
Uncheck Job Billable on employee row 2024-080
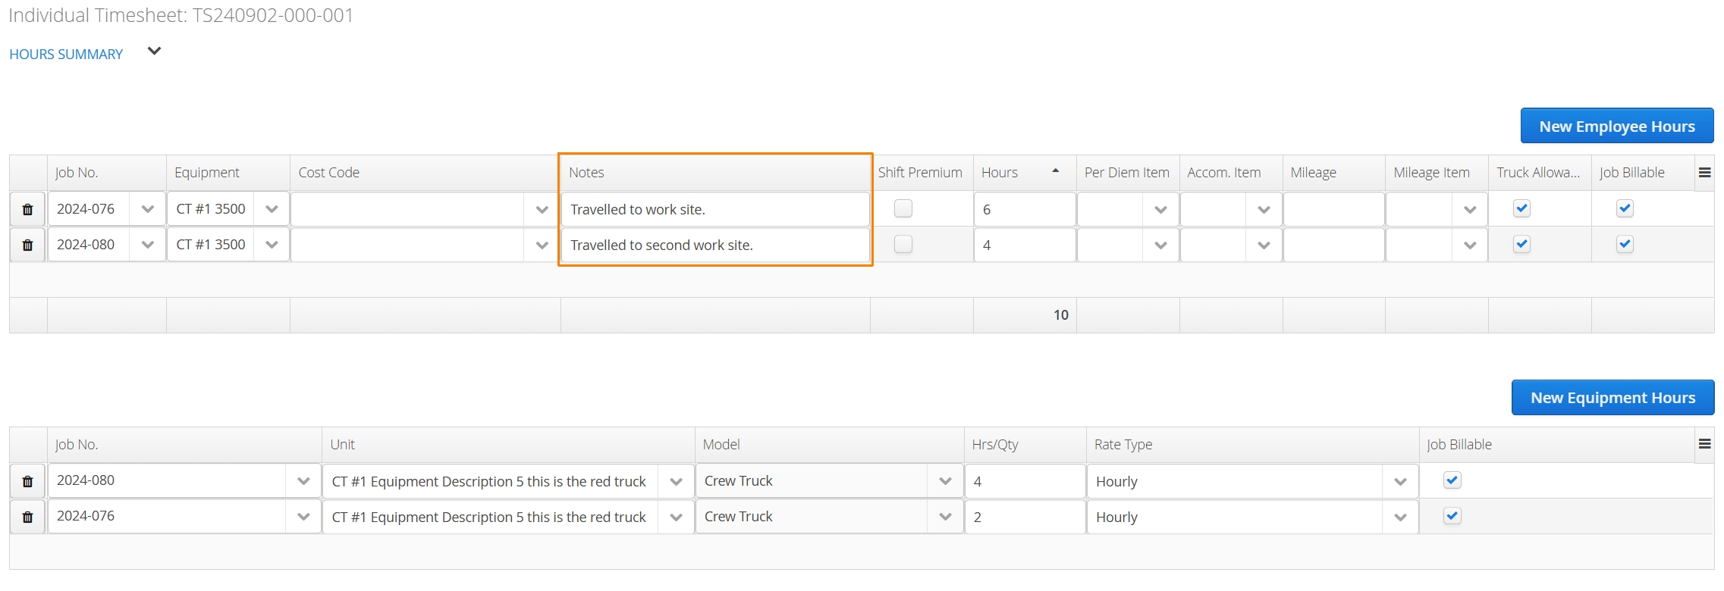coord(1625,244)
